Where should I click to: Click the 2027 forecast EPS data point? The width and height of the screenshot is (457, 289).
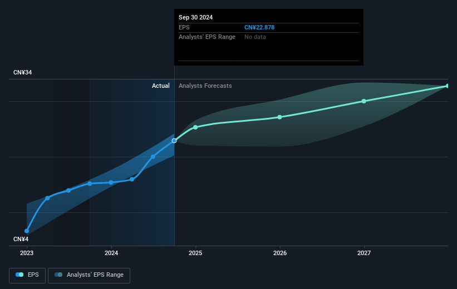[363, 101]
